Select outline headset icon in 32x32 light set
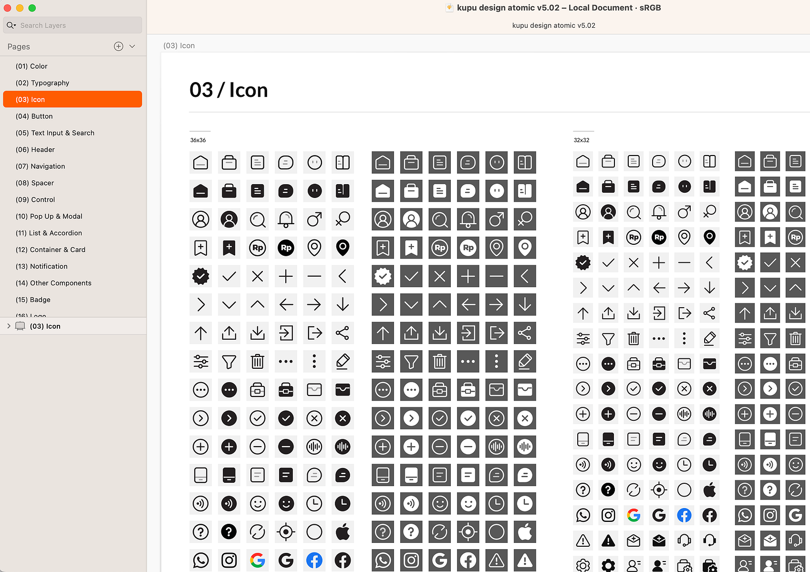 point(684,541)
